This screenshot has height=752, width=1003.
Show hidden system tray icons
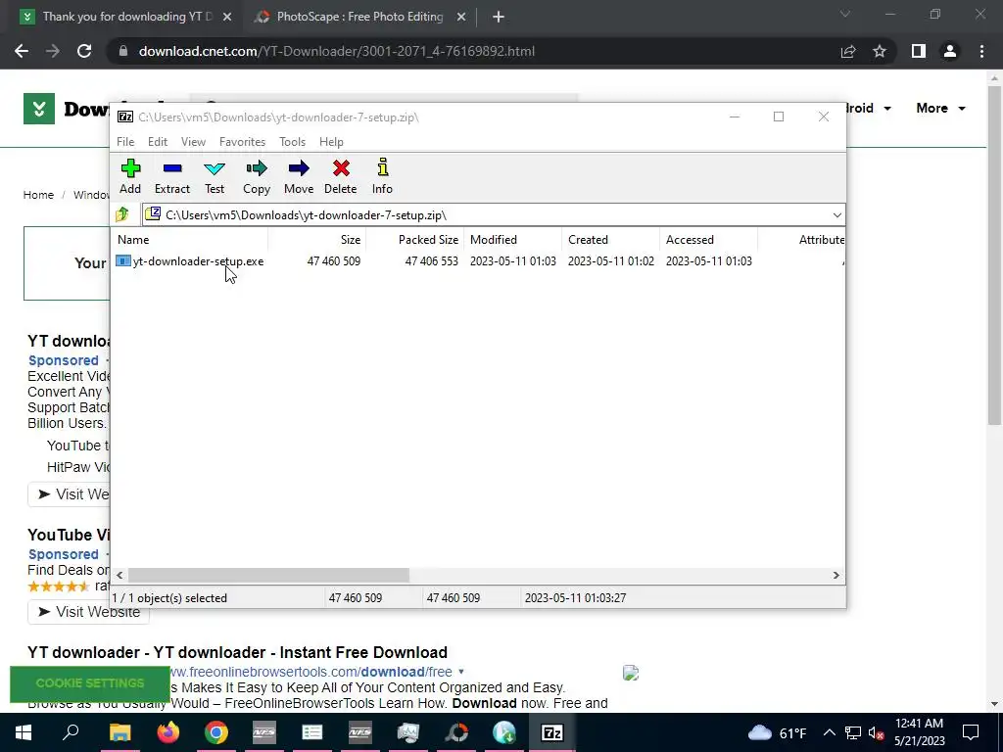coord(829,732)
